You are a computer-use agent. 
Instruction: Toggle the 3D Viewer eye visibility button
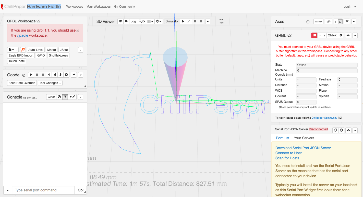(x=121, y=21)
